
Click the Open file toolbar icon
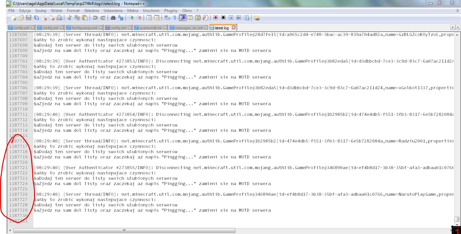21,18
